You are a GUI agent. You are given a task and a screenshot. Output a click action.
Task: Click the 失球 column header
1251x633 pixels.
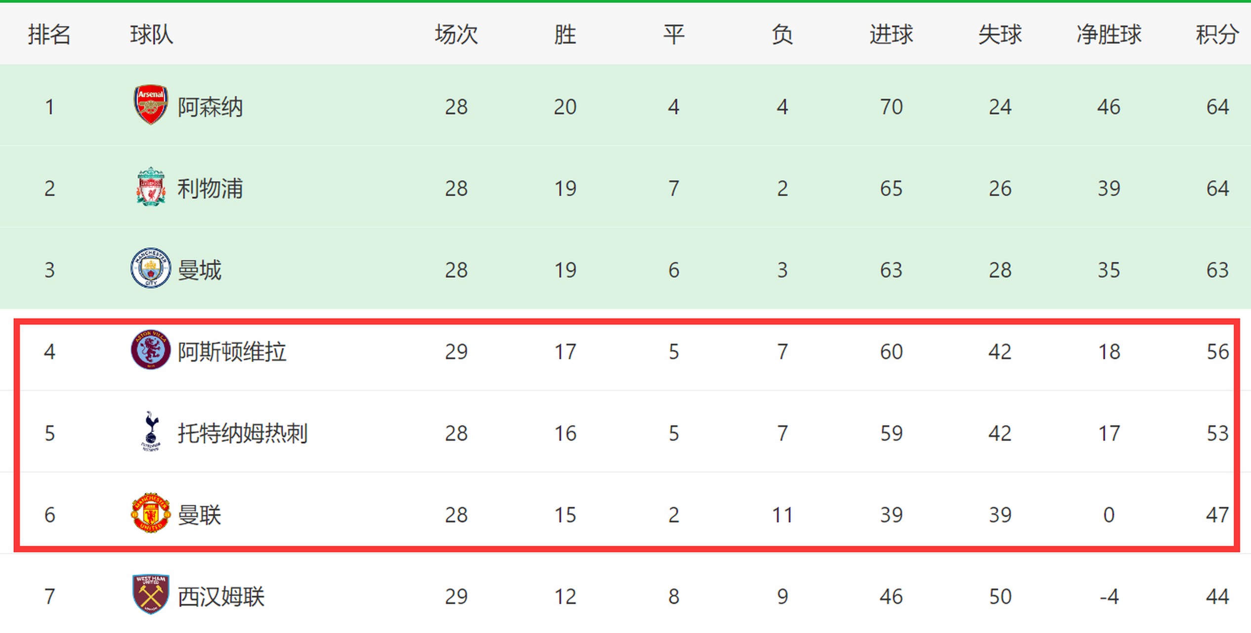coord(1000,35)
